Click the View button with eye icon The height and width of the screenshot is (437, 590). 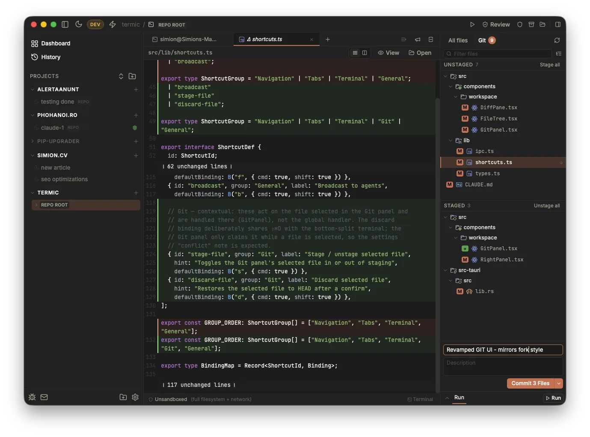point(388,53)
